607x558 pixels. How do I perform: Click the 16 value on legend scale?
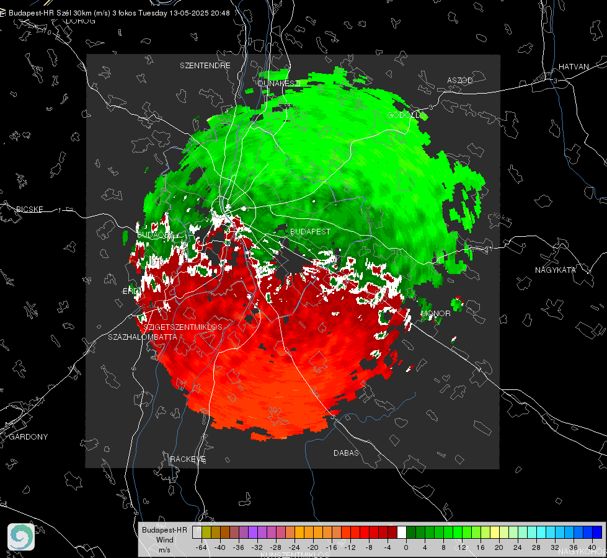click(480, 547)
